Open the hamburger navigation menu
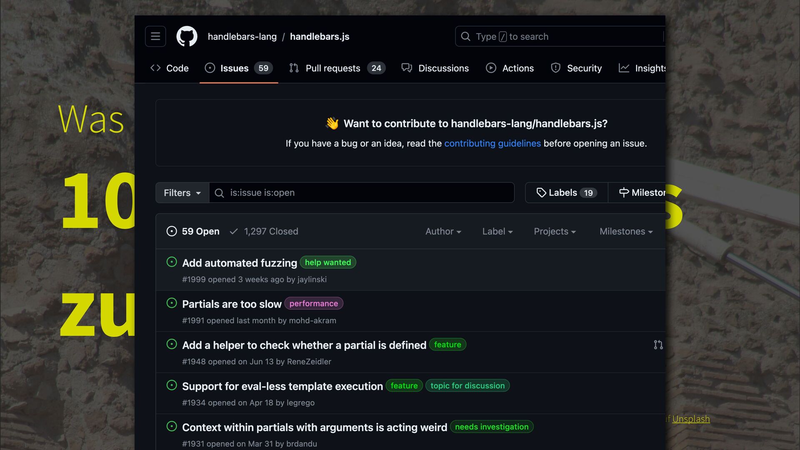Image resolution: width=800 pixels, height=450 pixels. (155, 36)
